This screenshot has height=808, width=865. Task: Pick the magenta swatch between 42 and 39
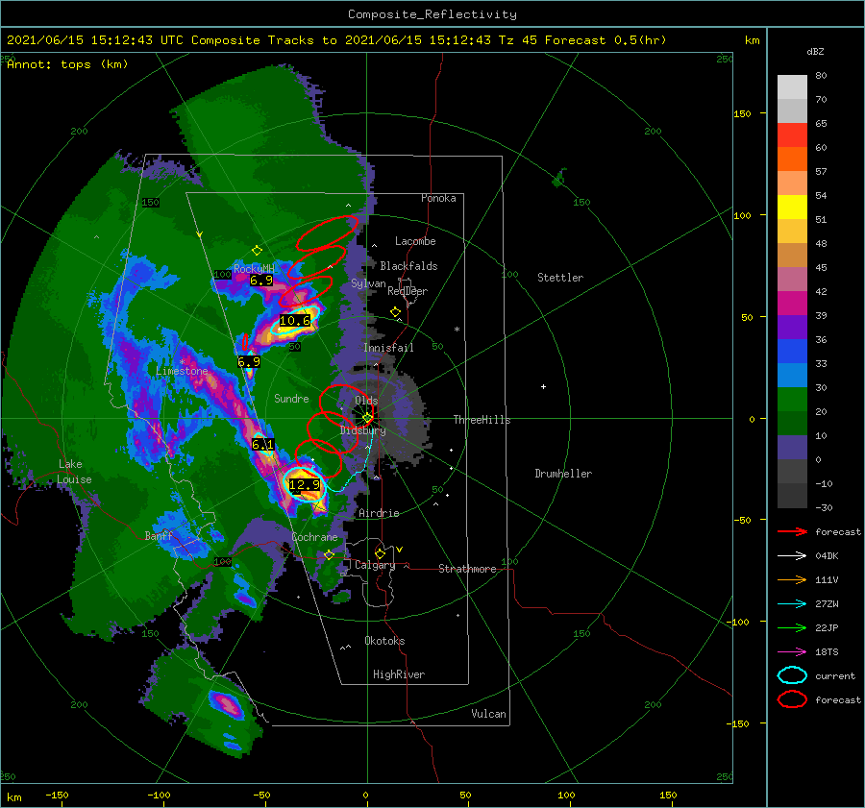click(x=792, y=304)
